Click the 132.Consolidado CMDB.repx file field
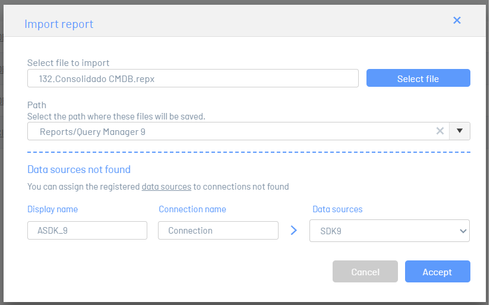The width and height of the screenshot is (490, 305). click(193, 78)
